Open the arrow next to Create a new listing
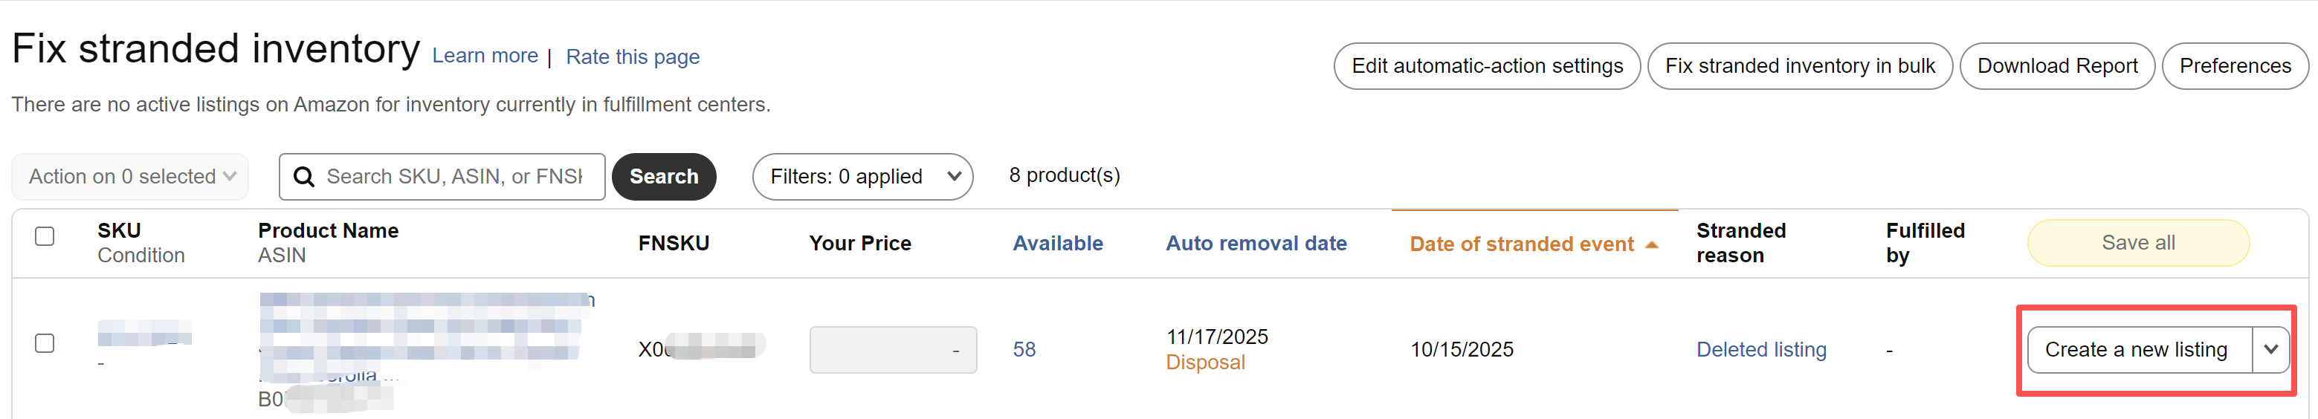 tap(2270, 350)
